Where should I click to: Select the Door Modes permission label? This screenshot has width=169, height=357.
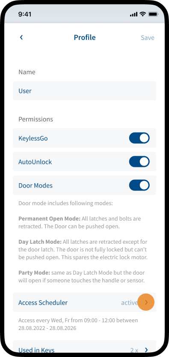click(36, 185)
